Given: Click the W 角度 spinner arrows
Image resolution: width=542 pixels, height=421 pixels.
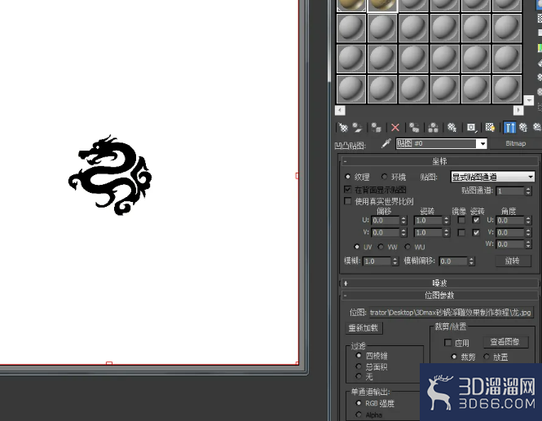Looking at the screenshot, I should point(528,244).
